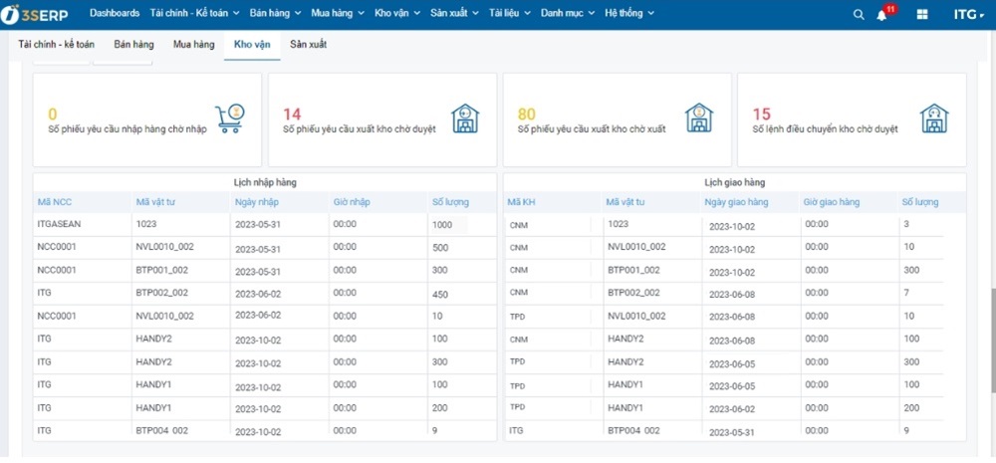The image size is (996, 463).
Task: Open the Hệ thống dropdown menu
Action: pyautogui.click(x=629, y=13)
